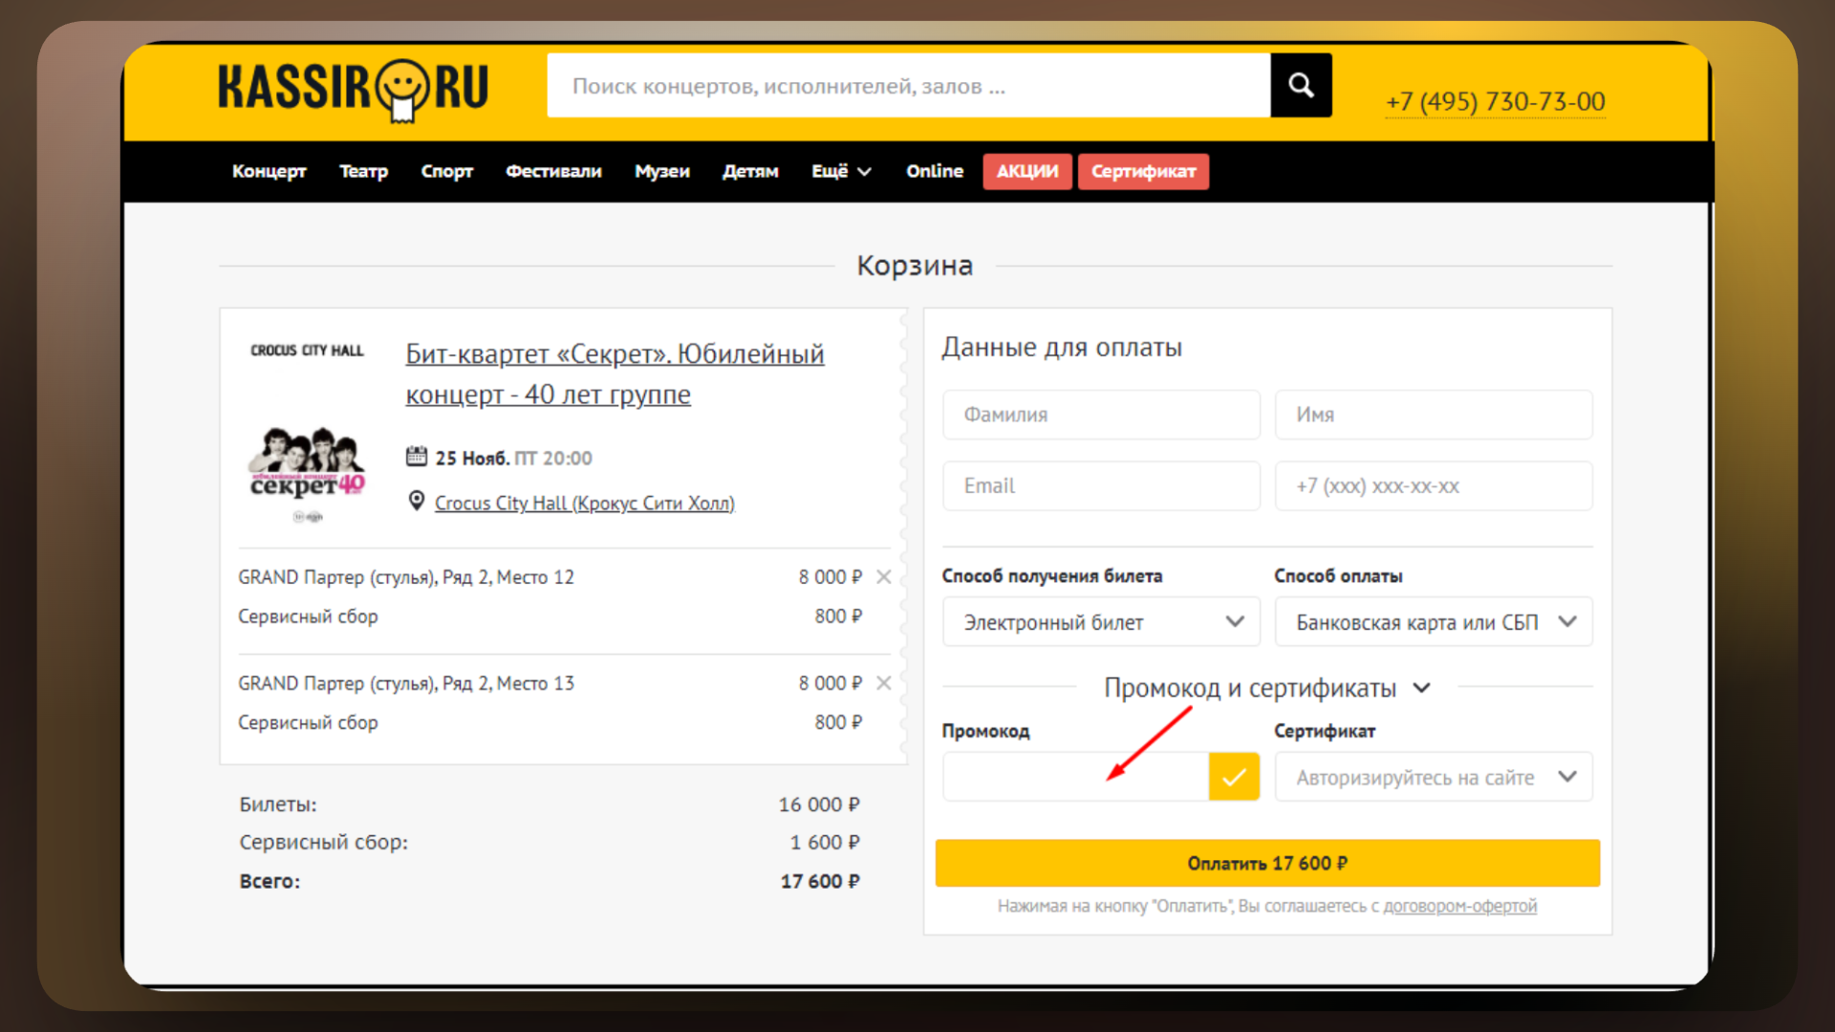Image resolution: width=1835 pixels, height=1032 pixels.
Task: Click the calendar icon beside the event date
Action: tap(417, 456)
